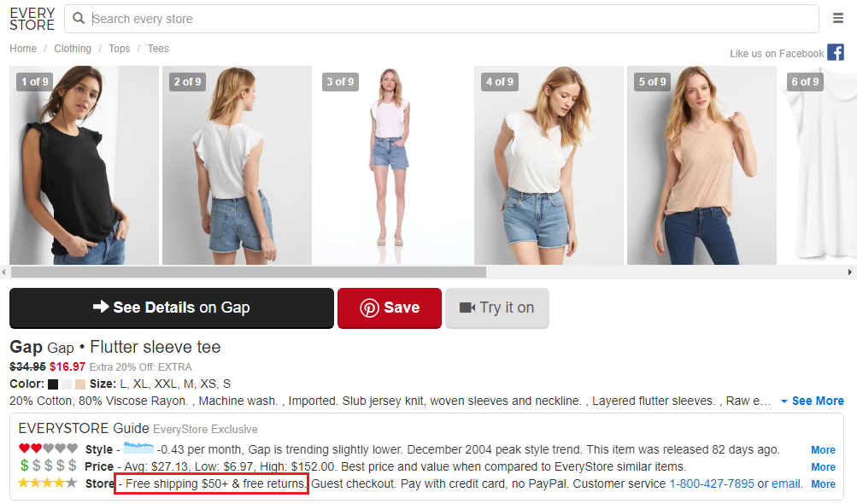
Task: Click the sale price $16.97
Action: click(x=68, y=366)
